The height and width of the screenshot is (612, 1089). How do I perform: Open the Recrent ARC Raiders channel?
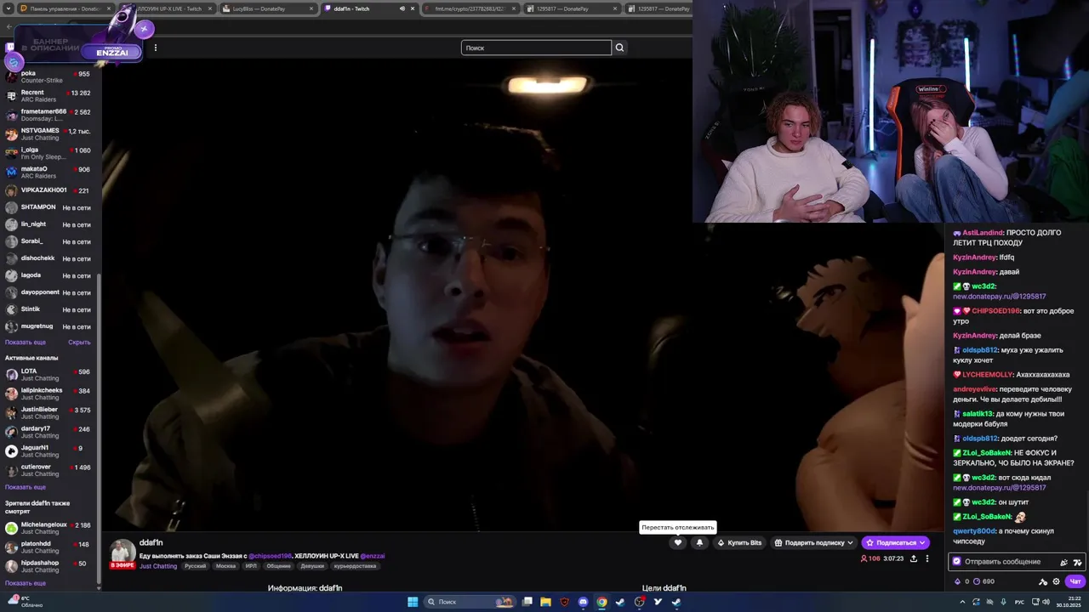pyautogui.click(x=48, y=95)
